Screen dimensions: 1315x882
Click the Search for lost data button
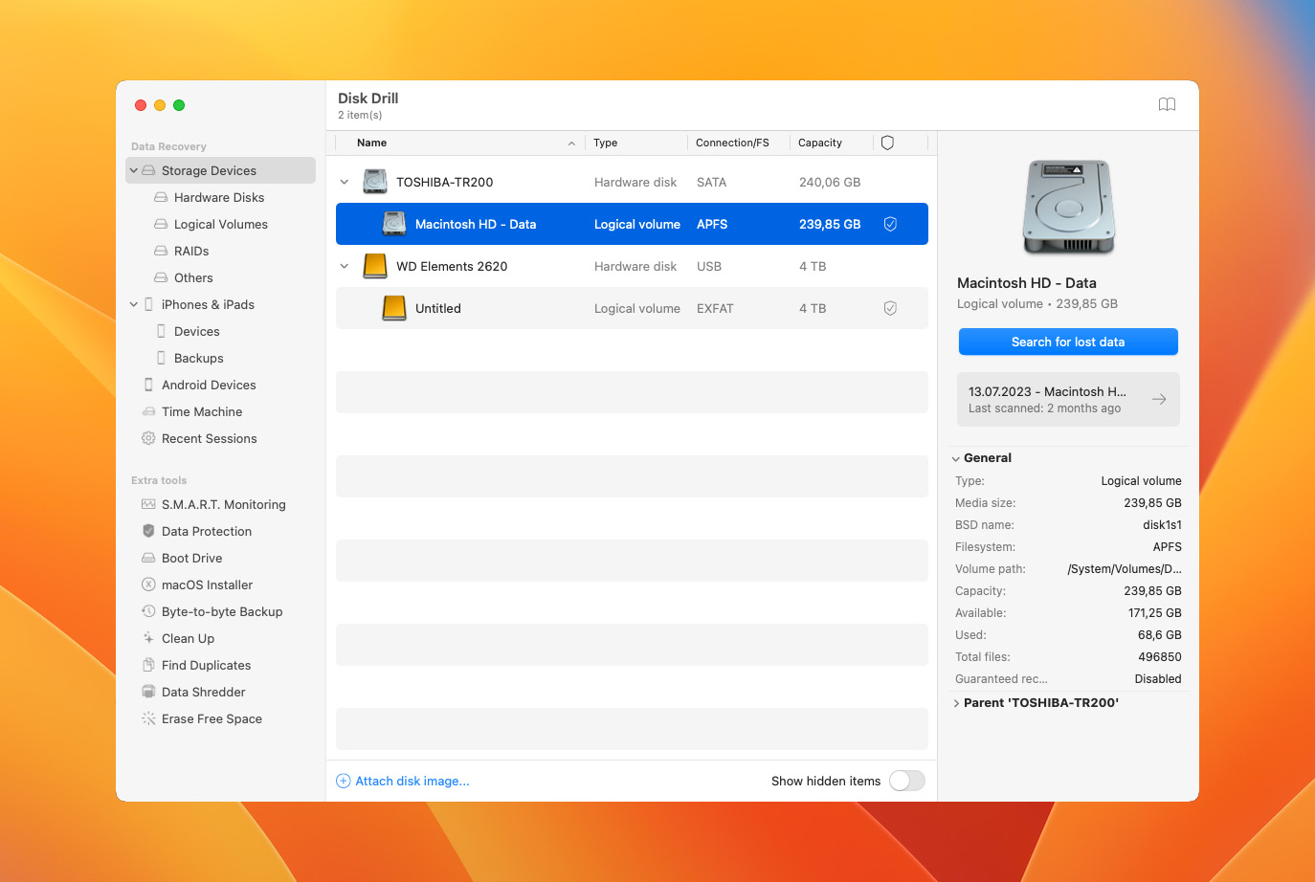(1068, 342)
